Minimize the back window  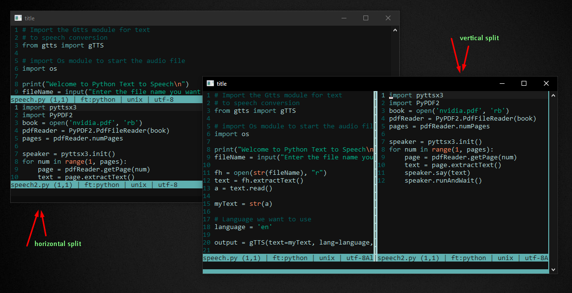(x=343, y=18)
